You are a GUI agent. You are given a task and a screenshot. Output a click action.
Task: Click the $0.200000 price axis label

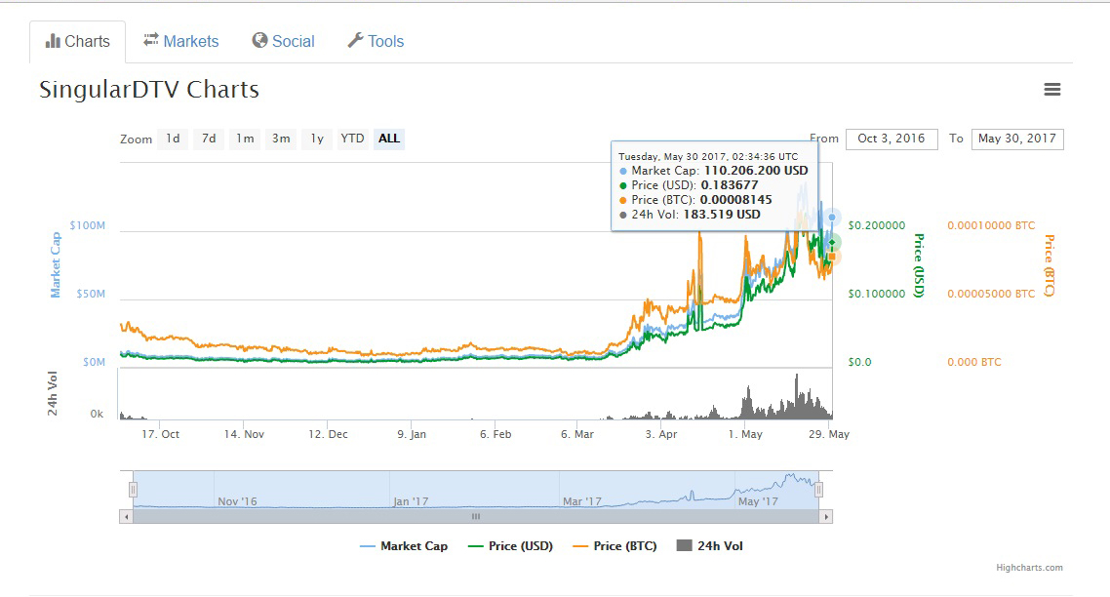(876, 225)
